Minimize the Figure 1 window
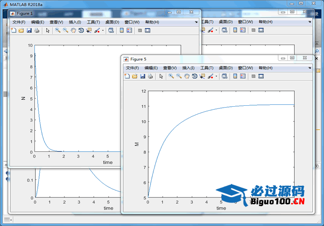 [169, 12]
